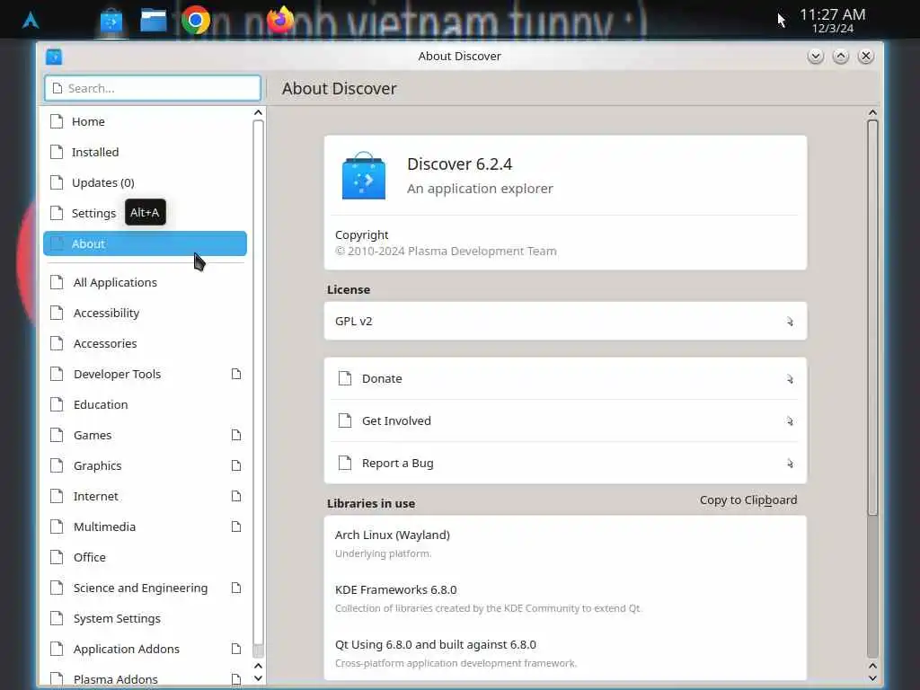
Task: Click the clock showing 11:27 AM
Action: pyautogui.click(x=832, y=21)
